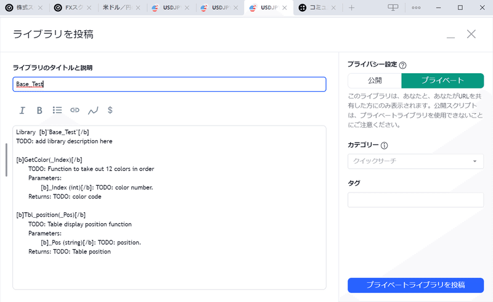This screenshot has height=302, width=493.
Task: Insert a bulleted list in the description
Action: 57,110
